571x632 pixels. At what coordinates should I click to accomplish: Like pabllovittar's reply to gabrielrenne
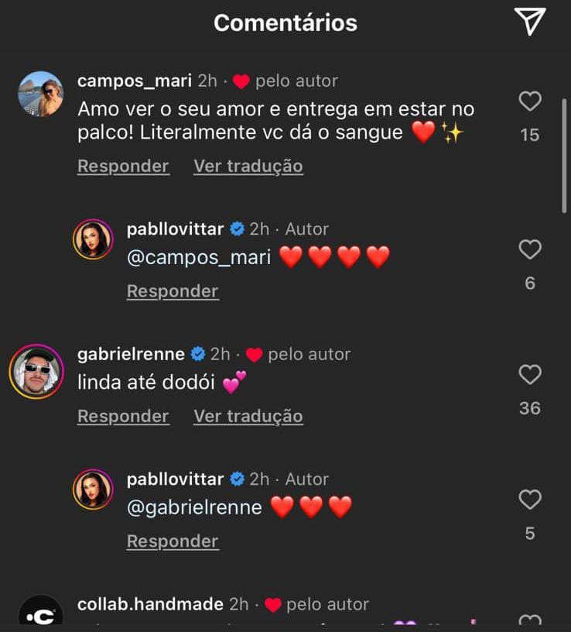tap(530, 500)
